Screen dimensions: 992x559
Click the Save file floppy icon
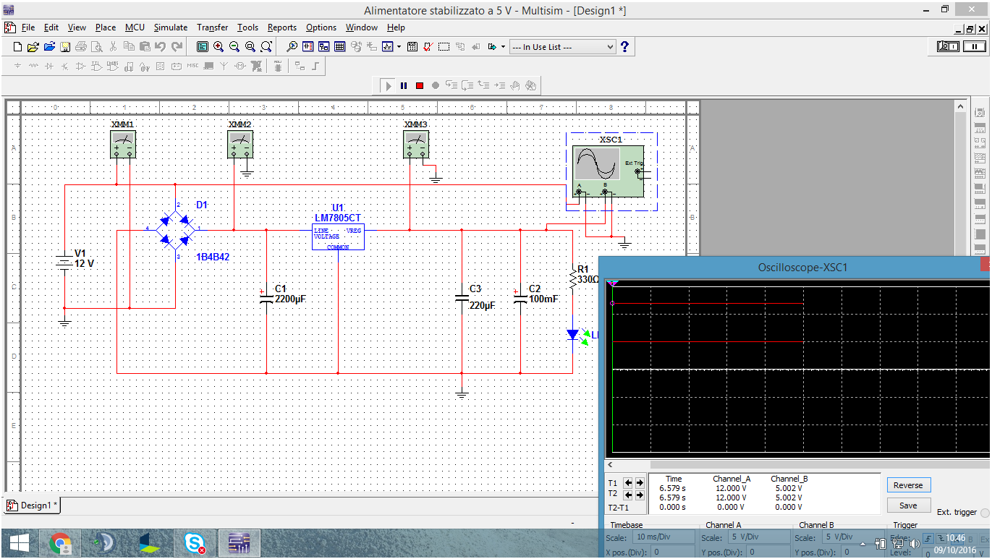click(65, 47)
